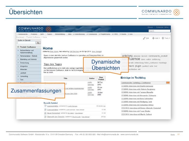Viewport: 189px width, 141px height.
Task: Open interview mit Martin Seibert link
Action: click(x=137, y=114)
